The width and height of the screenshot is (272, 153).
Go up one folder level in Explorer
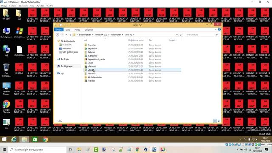pos(70,35)
